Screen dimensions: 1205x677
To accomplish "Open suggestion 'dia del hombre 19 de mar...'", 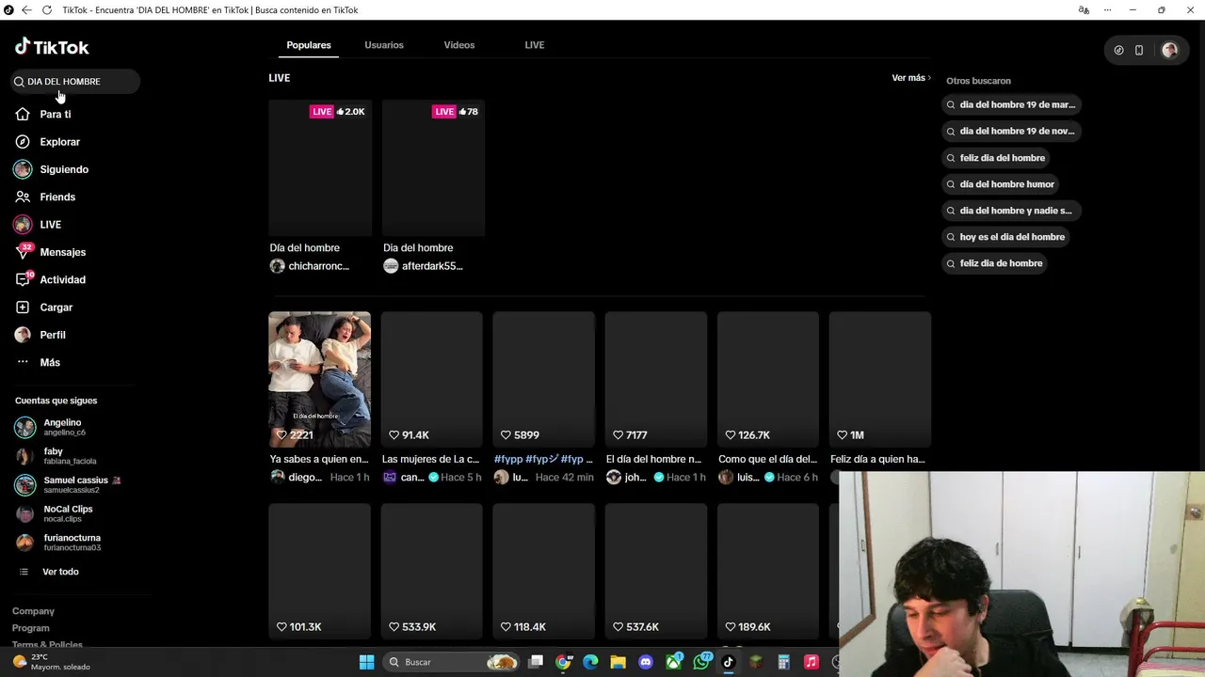I will (1011, 105).
